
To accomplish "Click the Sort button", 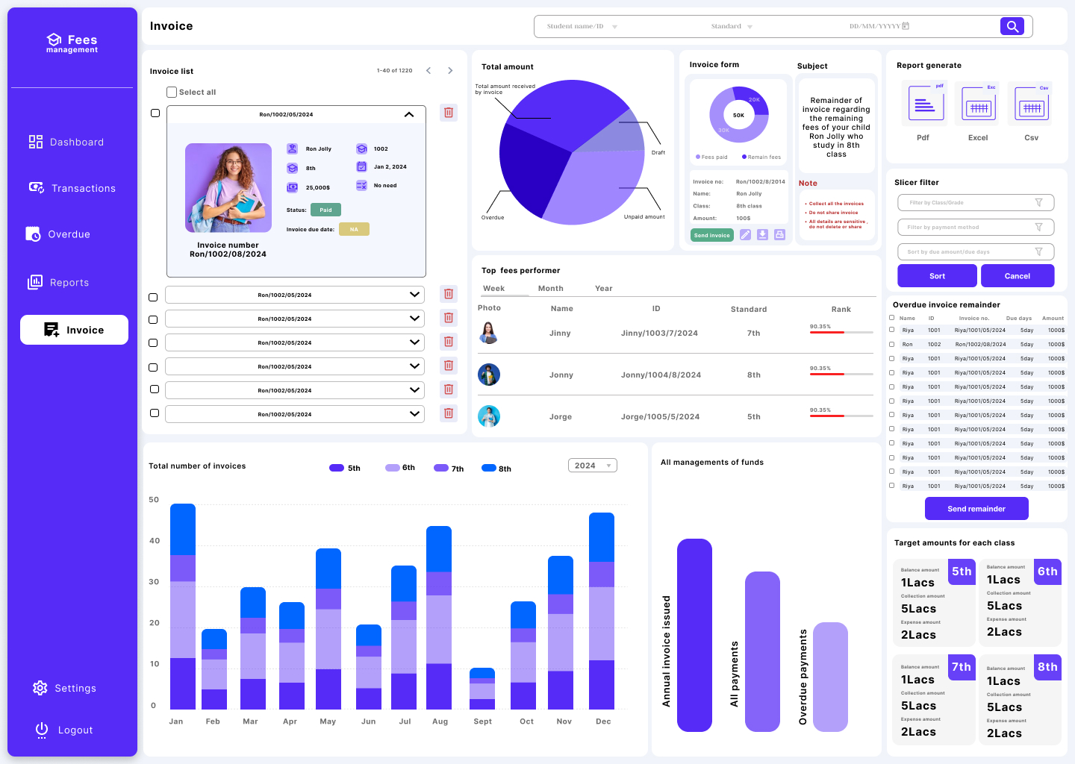I will pyautogui.click(x=938, y=276).
